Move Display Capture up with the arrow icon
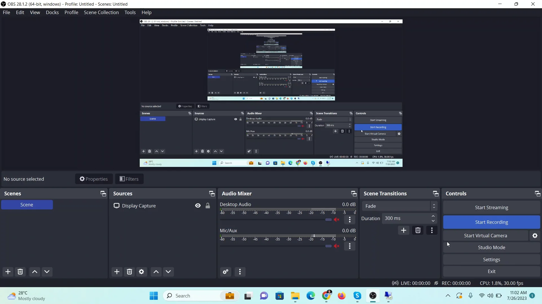This screenshot has width=542, height=304. pos(156,272)
